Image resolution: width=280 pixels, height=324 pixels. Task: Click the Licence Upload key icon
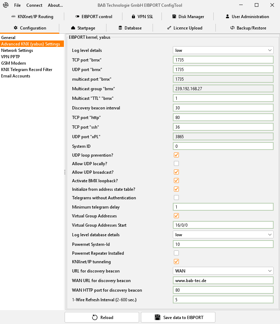coord(169,28)
